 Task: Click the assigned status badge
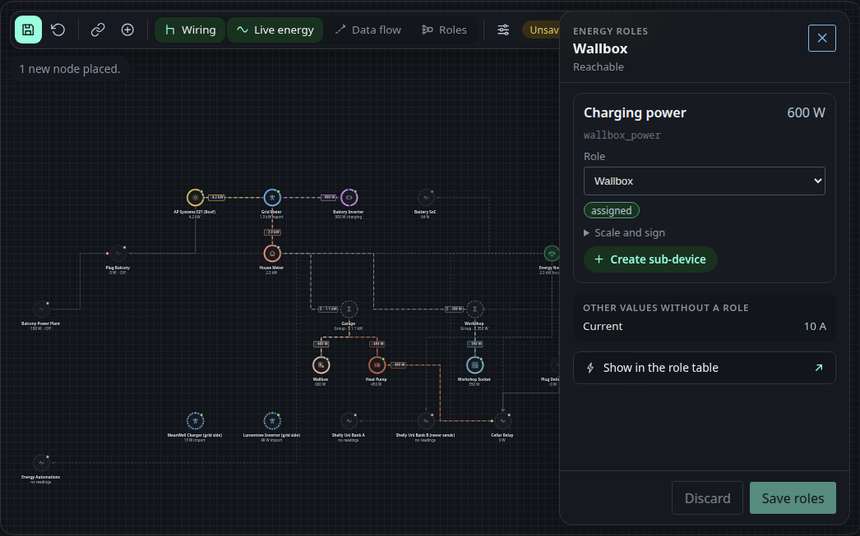(x=612, y=210)
